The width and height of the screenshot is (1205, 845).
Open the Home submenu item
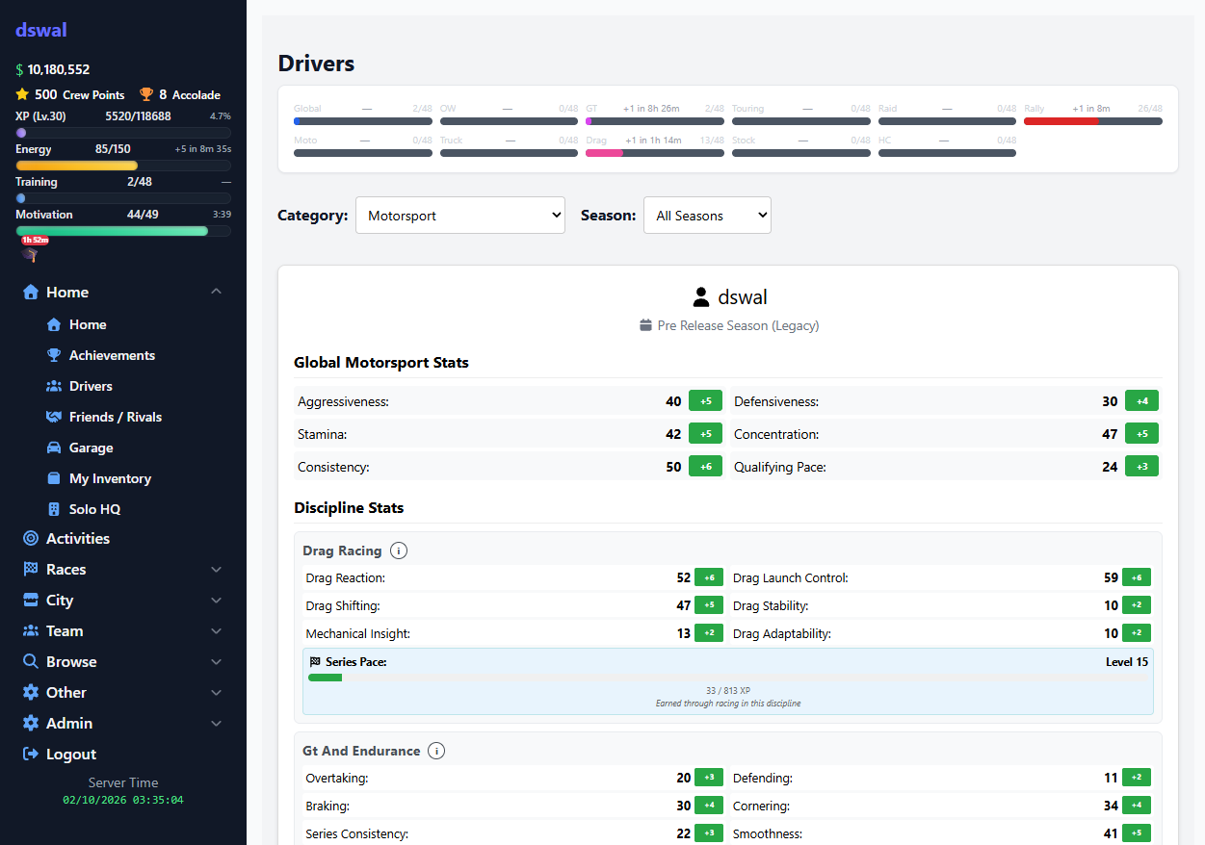88,324
